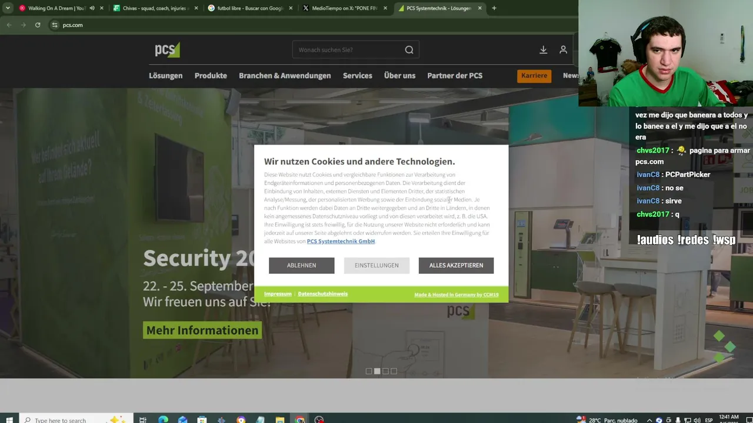
Task: Close the MedioTiempo on X tab
Action: (x=385, y=8)
